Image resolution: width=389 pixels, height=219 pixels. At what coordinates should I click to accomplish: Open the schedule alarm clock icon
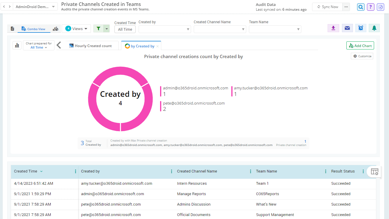pyautogui.click(x=361, y=28)
